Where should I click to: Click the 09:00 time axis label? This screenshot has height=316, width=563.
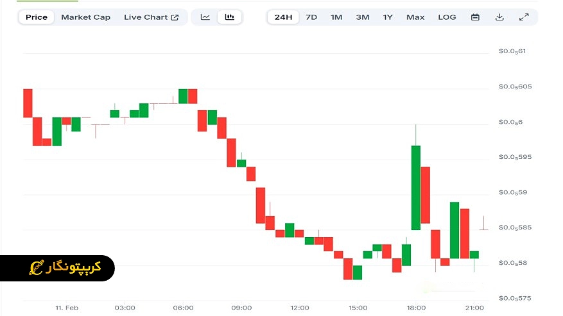tap(241, 308)
